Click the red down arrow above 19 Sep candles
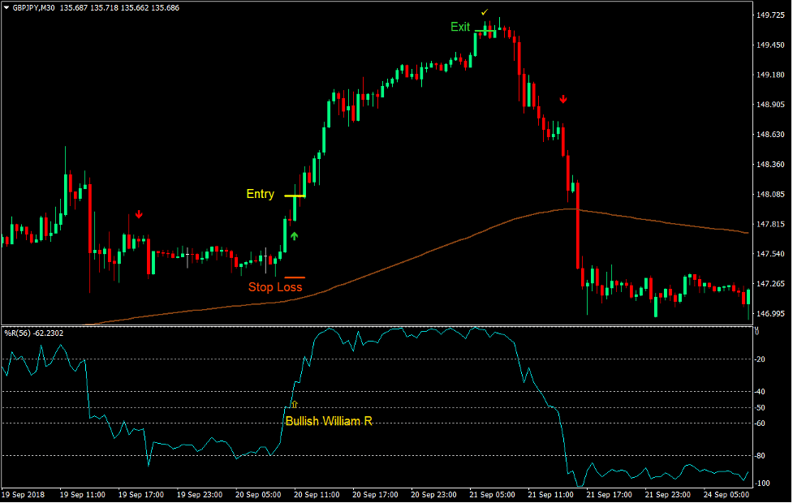Viewport: 793px width, 503px height. tap(139, 214)
